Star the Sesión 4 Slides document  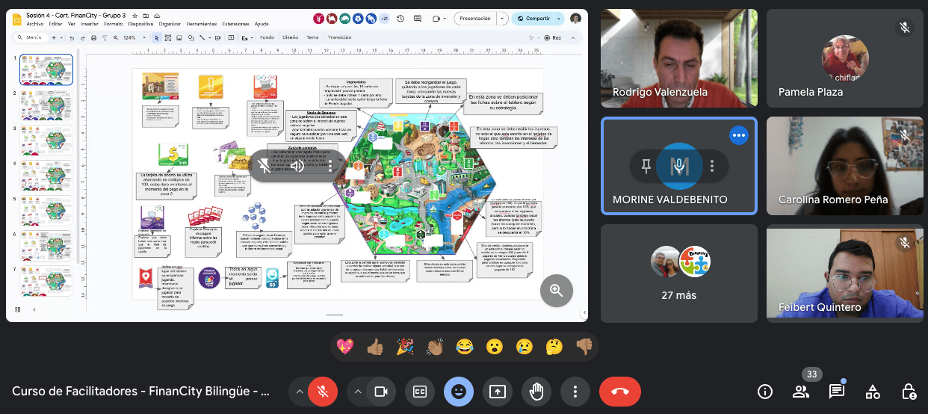tap(134, 15)
